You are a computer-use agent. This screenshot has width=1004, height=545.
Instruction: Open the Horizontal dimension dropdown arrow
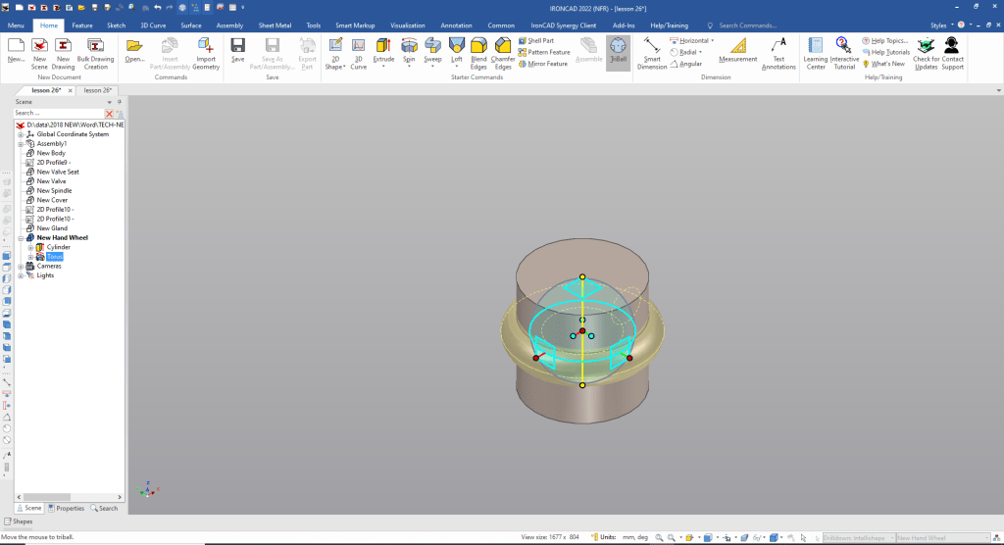(713, 41)
